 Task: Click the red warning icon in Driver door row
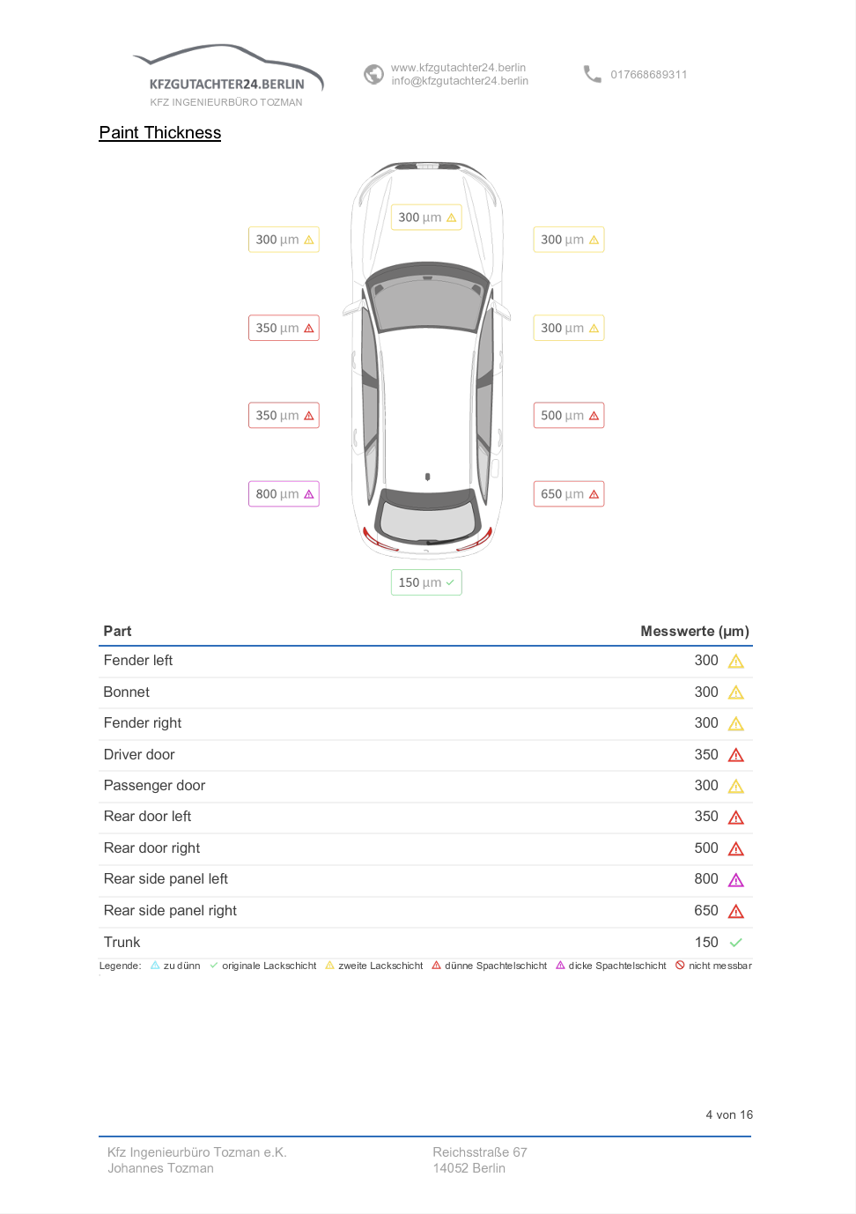[x=736, y=755]
